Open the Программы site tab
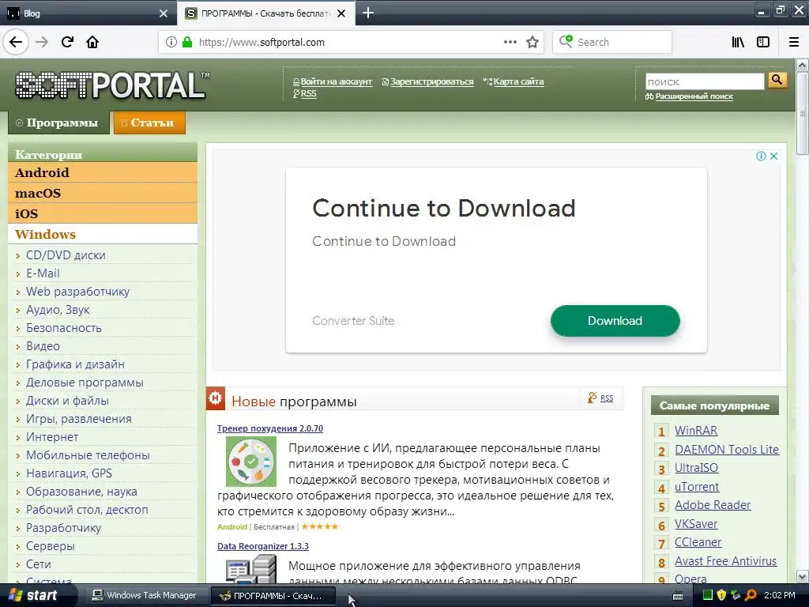This screenshot has height=607, width=809. pos(58,123)
